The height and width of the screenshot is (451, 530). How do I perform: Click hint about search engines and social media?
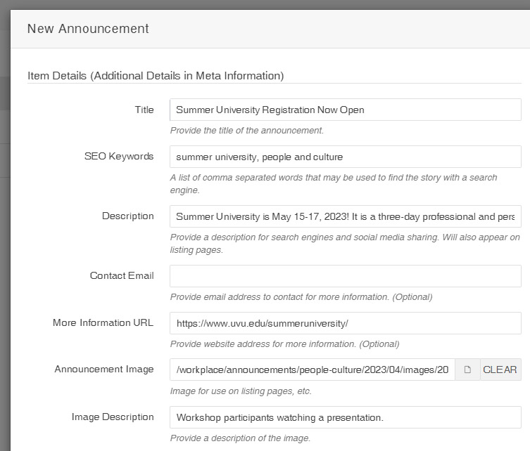(x=345, y=244)
